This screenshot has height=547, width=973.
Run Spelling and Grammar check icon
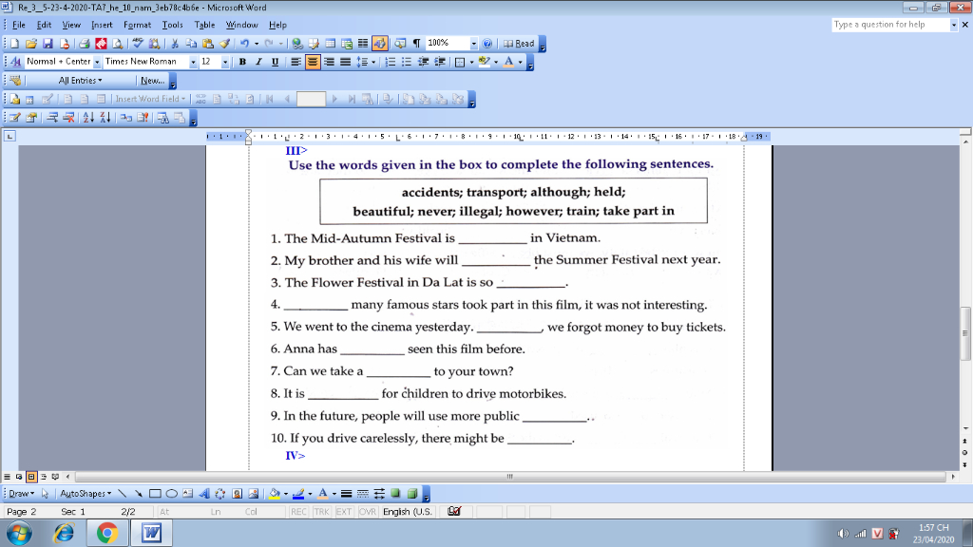pos(137,44)
